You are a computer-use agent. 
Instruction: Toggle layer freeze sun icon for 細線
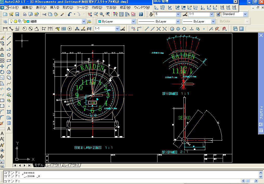tap(15, 21)
